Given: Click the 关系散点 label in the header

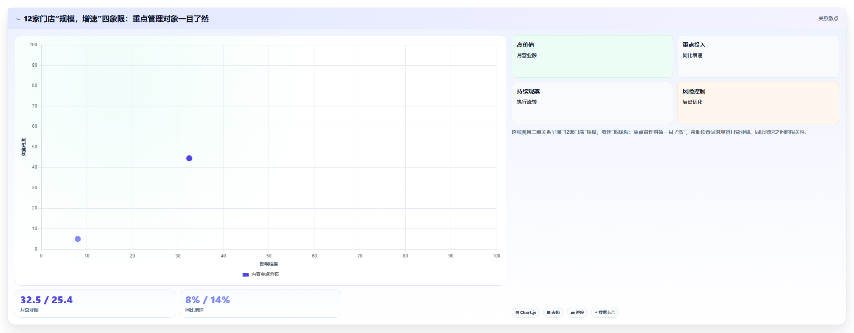Looking at the screenshot, I should tap(828, 18).
